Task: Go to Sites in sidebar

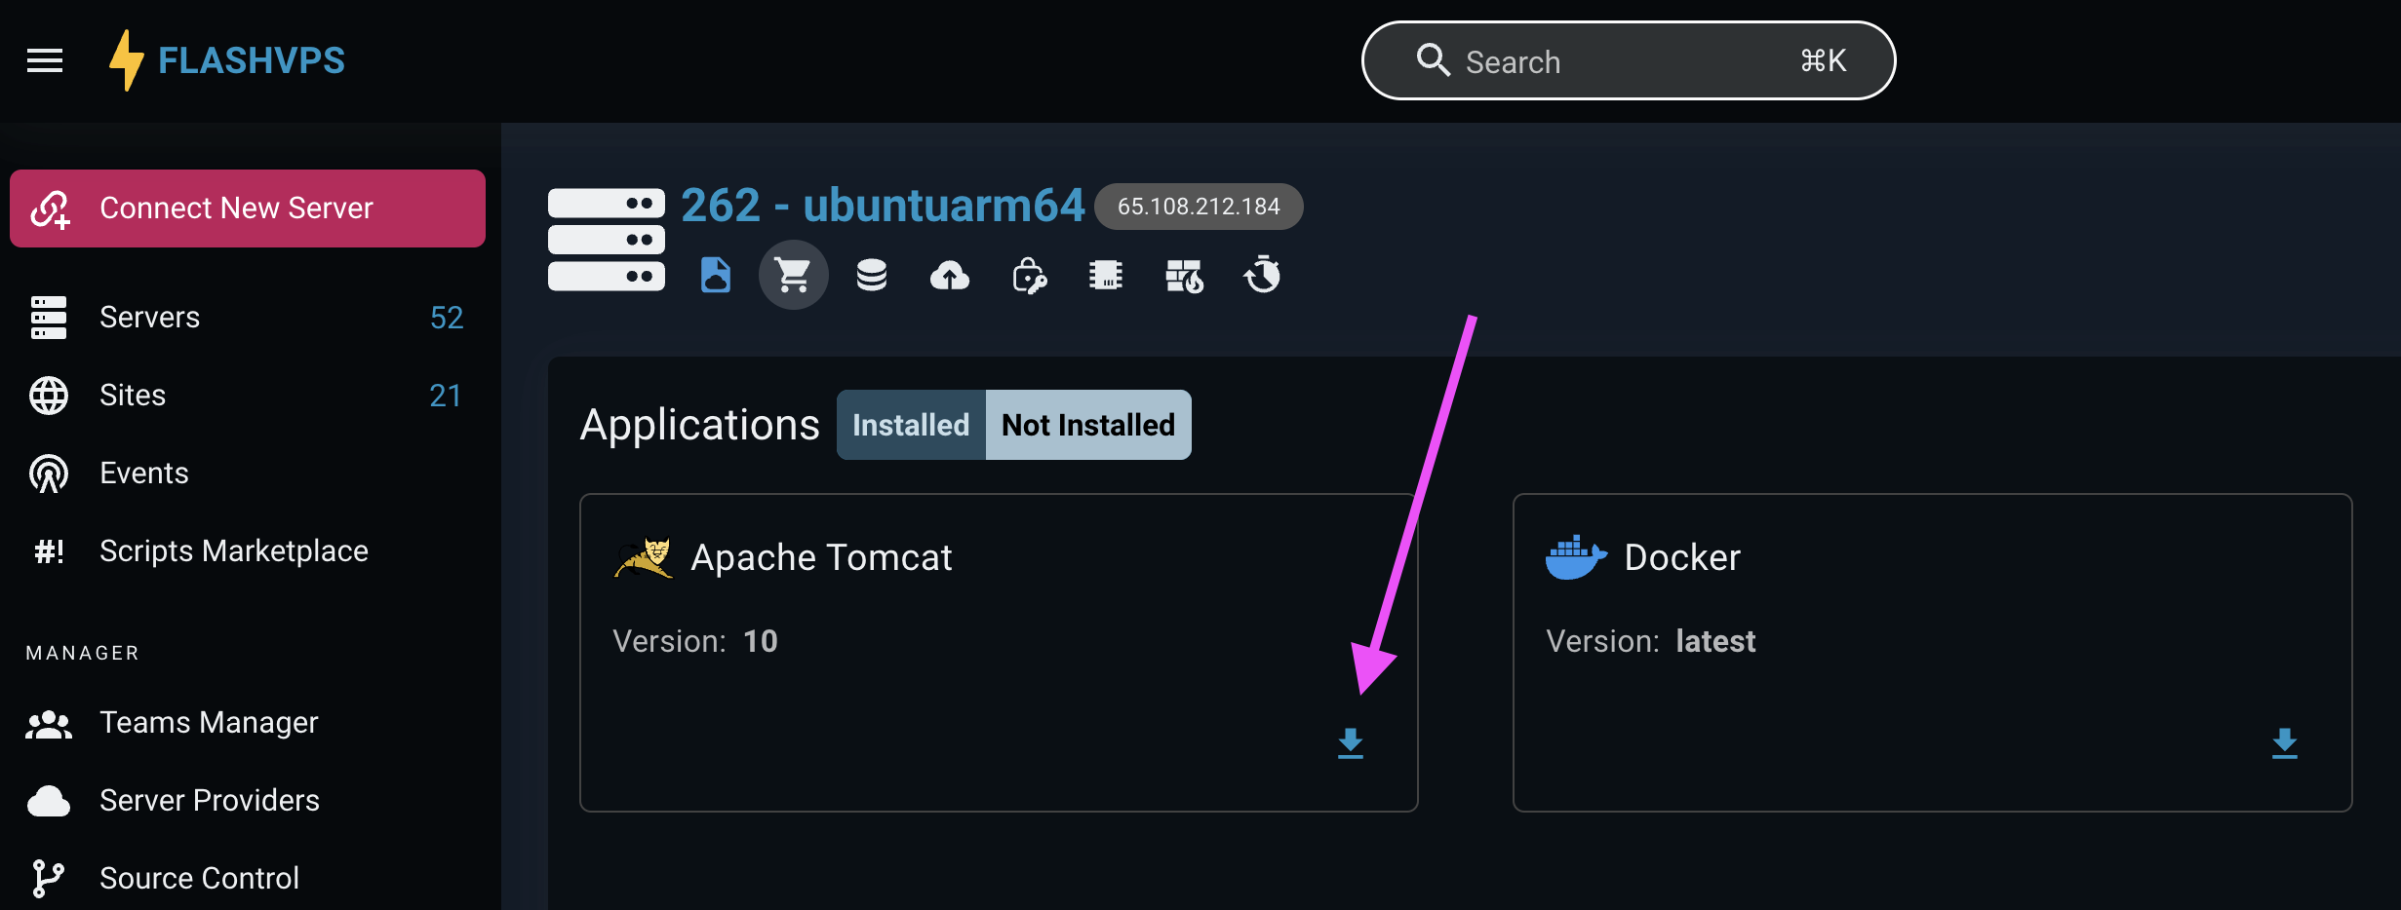Action: [x=133, y=396]
